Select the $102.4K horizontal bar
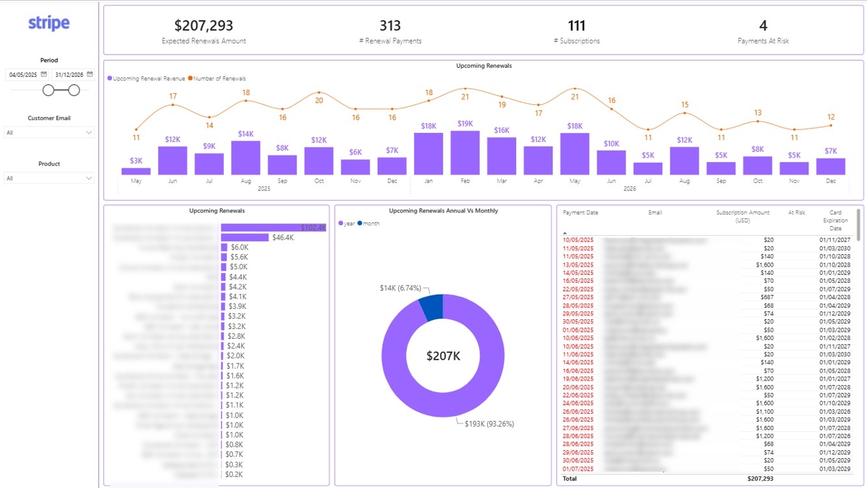Screen dimensions: 867x488 (x=273, y=227)
